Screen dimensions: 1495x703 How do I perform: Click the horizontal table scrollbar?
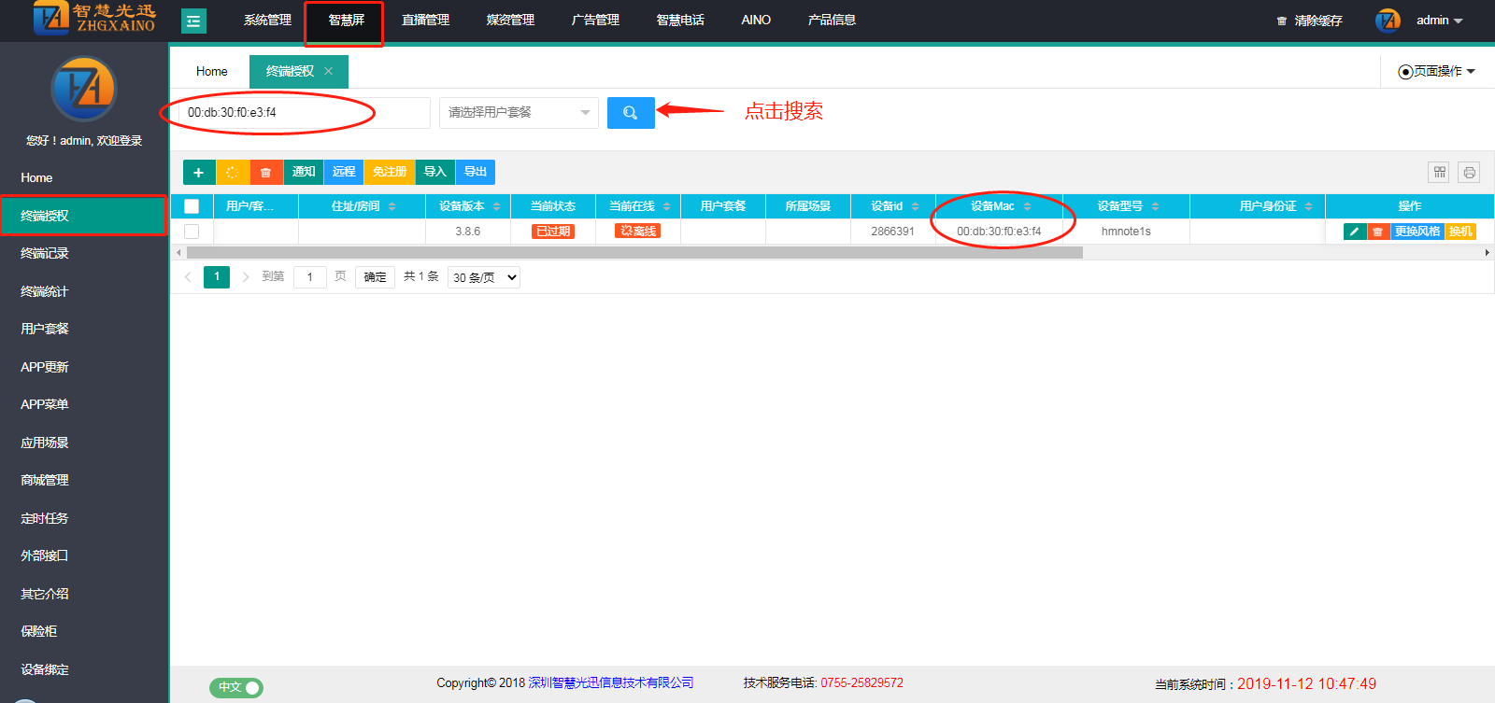pos(634,252)
